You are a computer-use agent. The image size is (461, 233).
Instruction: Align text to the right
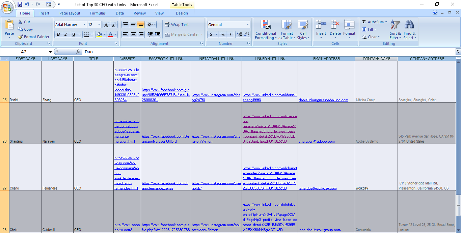[x=141, y=34]
